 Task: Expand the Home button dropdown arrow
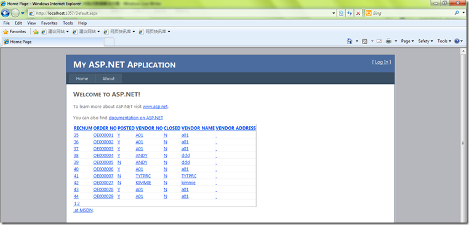coord(357,42)
